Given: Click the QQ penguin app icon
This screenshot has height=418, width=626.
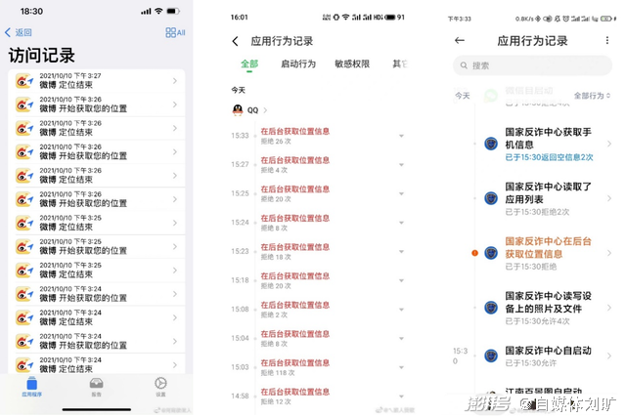Looking at the screenshot, I should pyautogui.click(x=238, y=110).
